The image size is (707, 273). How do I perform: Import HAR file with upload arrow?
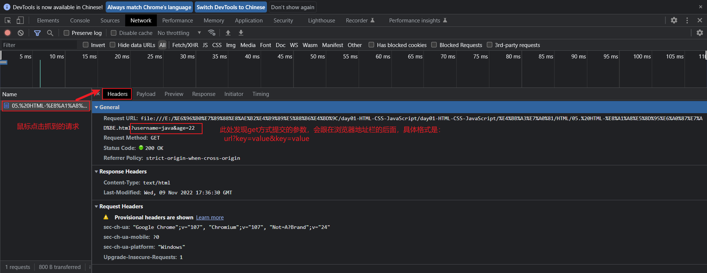228,33
